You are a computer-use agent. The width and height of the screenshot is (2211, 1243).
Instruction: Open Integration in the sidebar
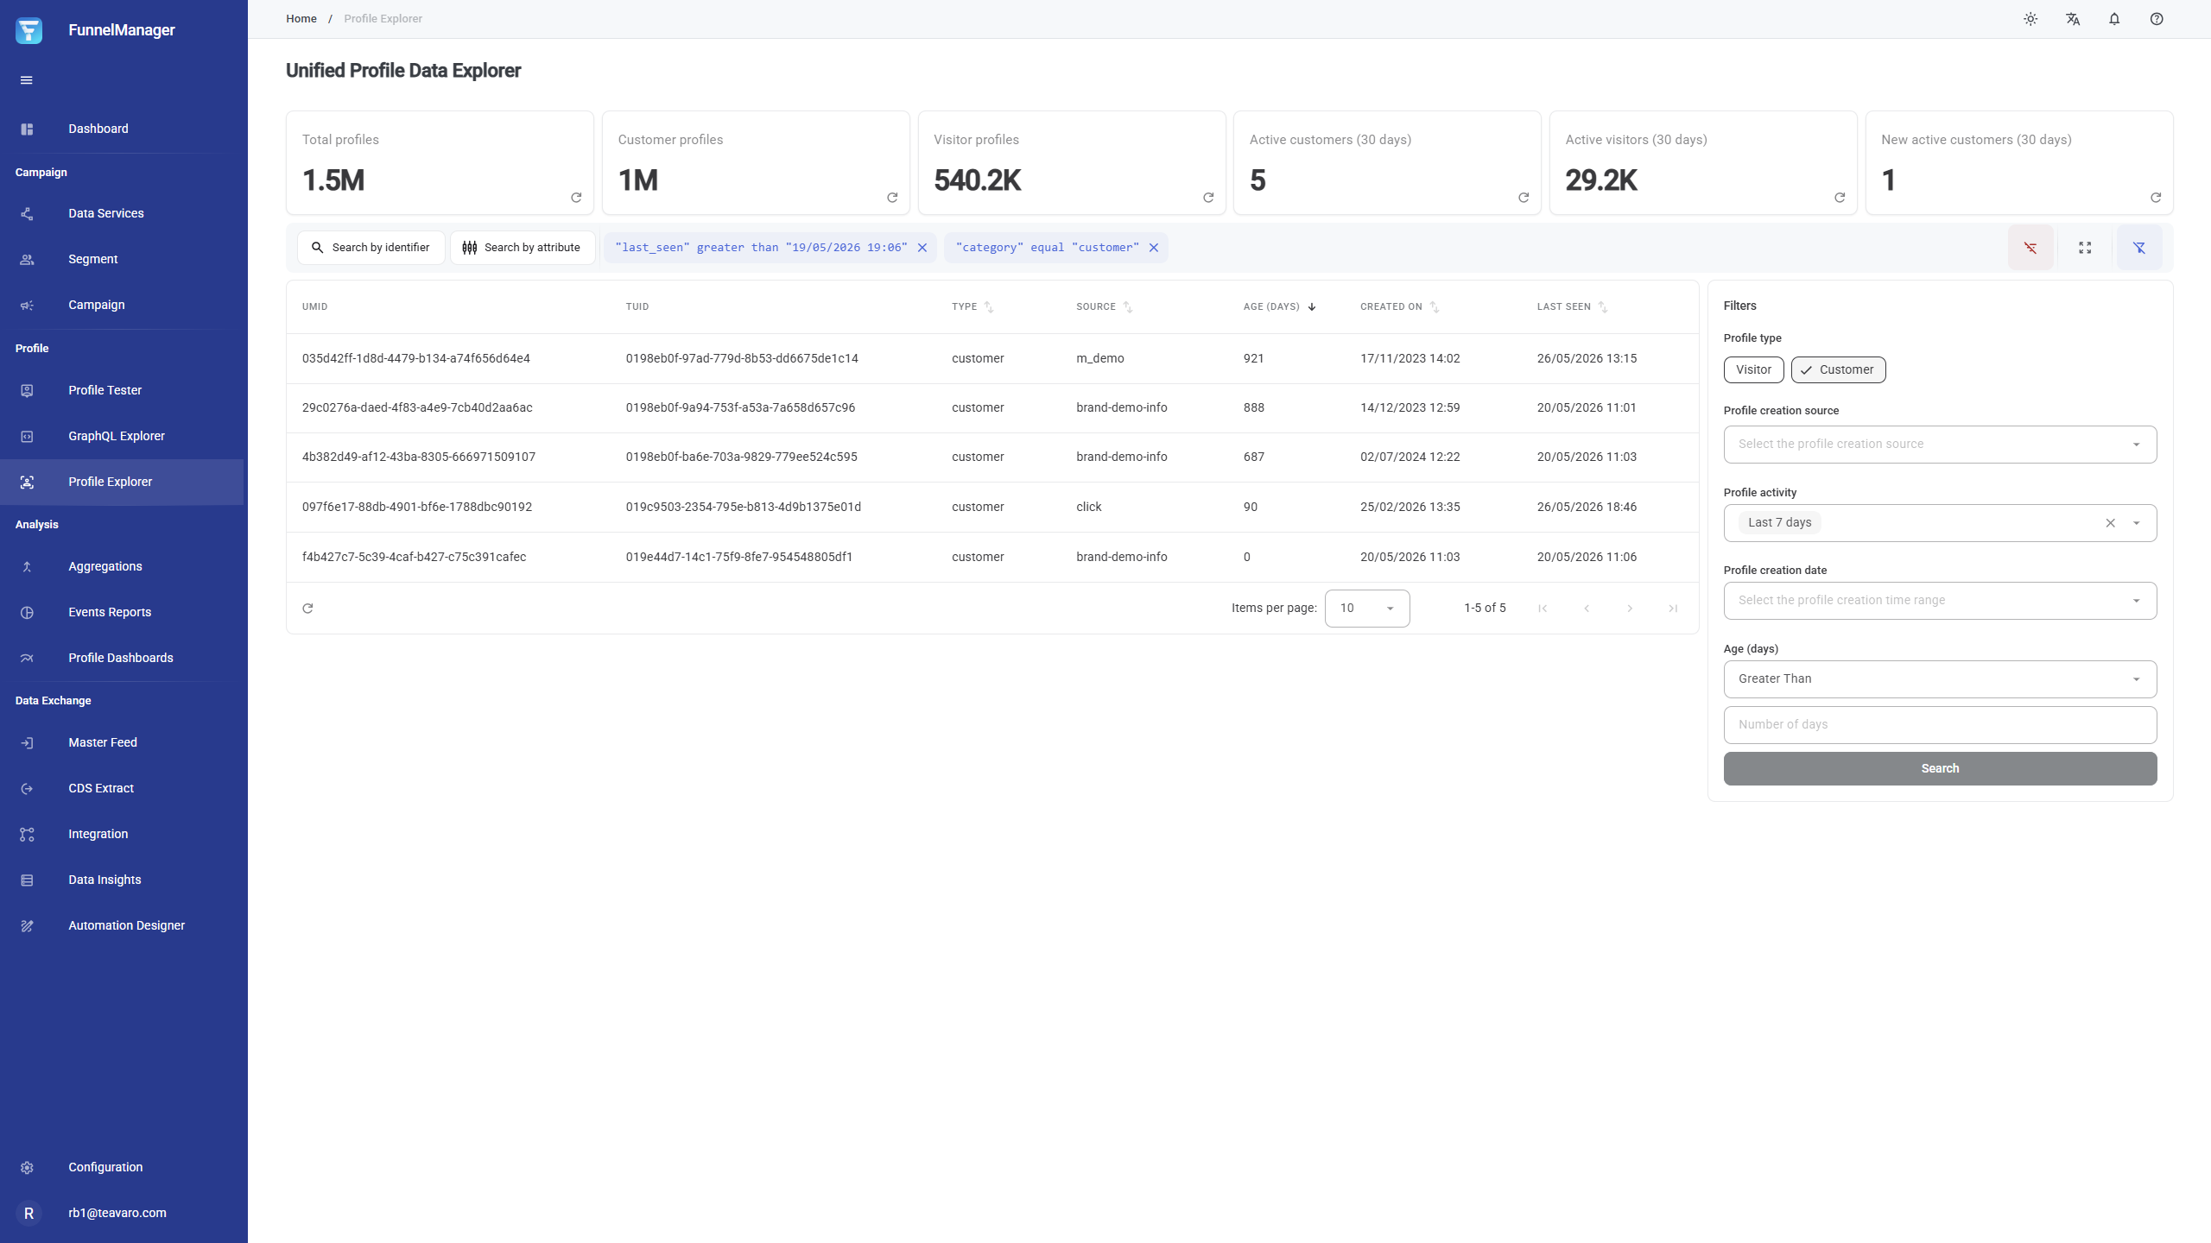pos(122,835)
